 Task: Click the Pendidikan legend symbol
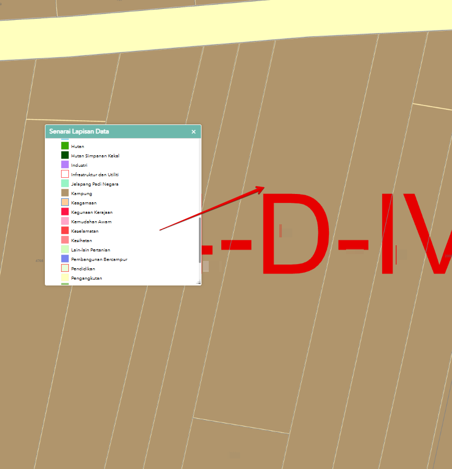65,268
